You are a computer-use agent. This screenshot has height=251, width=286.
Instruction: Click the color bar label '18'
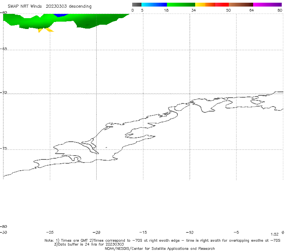click(x=166, y=10)
